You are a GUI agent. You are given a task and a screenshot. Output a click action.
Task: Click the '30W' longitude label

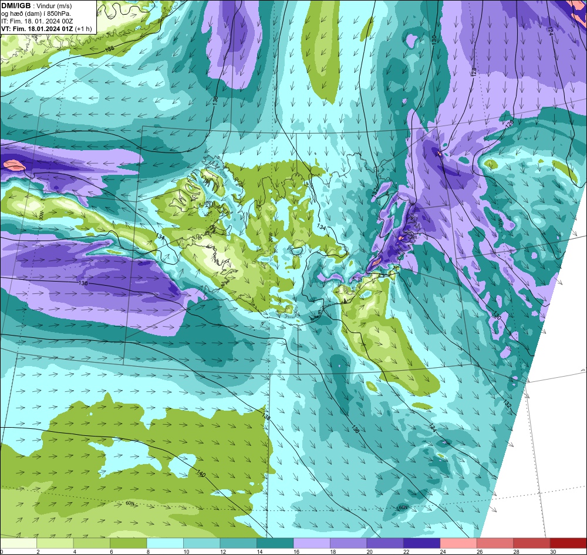[41, 216]
